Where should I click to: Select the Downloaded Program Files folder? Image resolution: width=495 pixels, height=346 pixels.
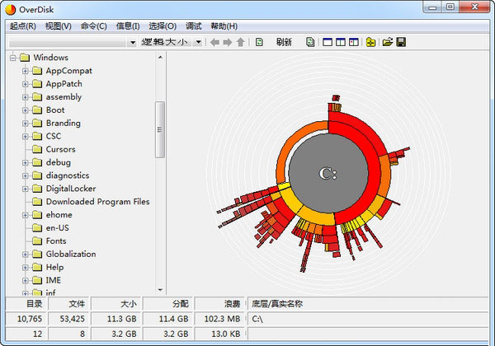click(97, 202)
